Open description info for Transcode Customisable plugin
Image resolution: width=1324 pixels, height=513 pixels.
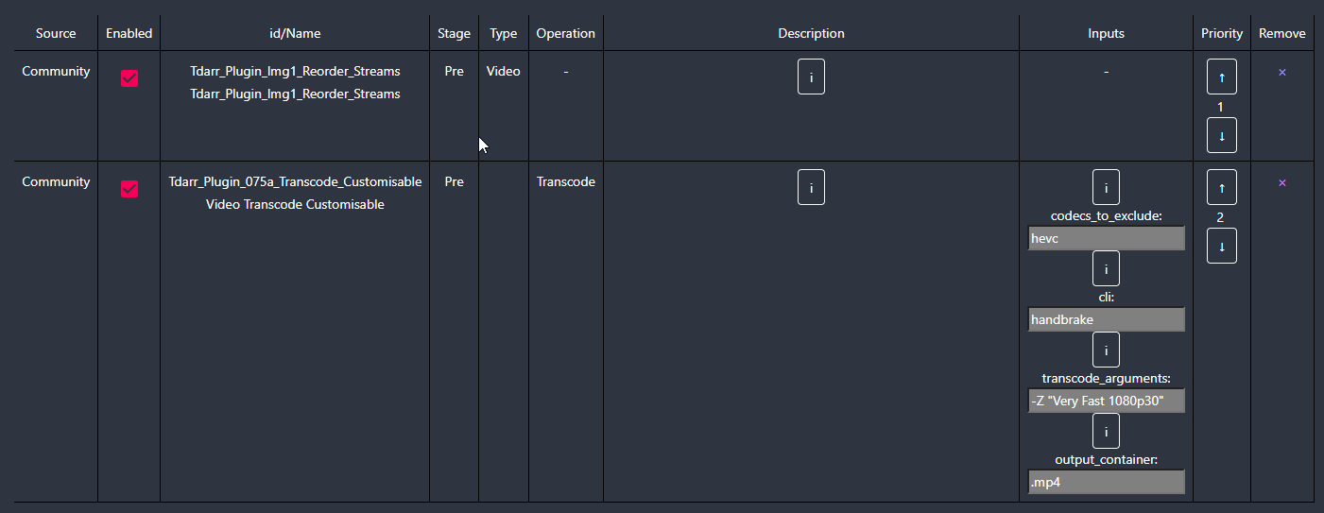point(811,188)
